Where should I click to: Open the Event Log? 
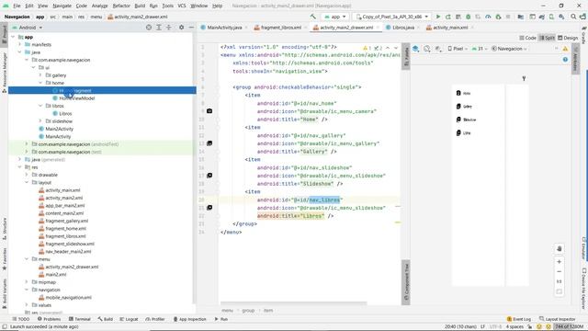click(x=518, y=319)
